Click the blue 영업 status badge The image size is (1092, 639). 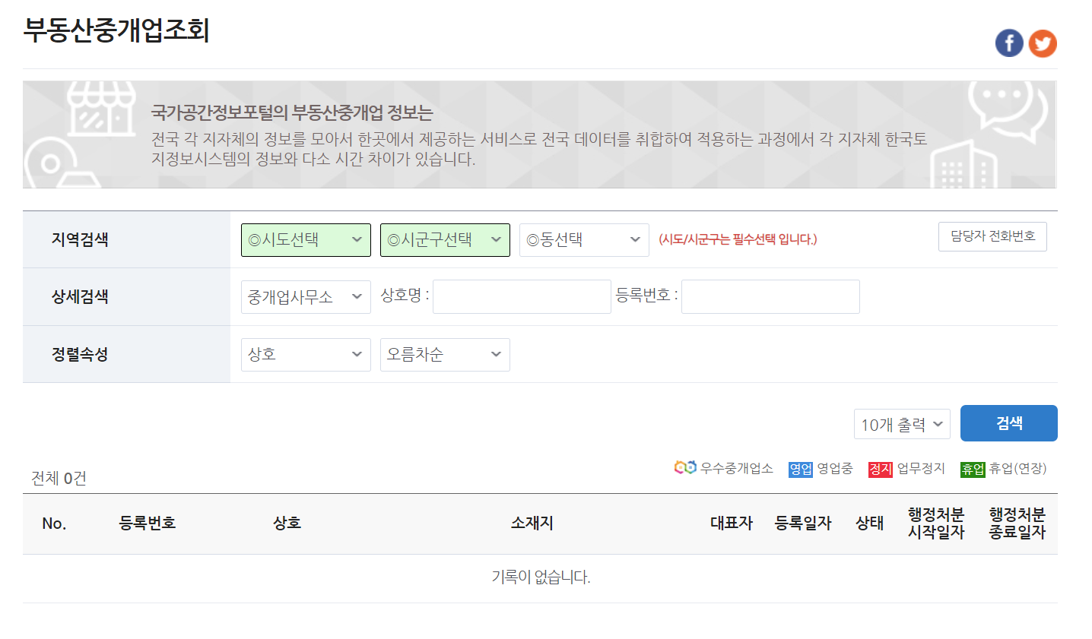click(801, 469)
